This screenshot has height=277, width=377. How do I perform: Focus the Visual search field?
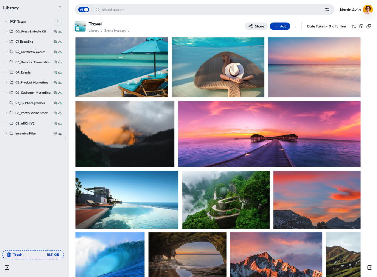pos(209,9)
